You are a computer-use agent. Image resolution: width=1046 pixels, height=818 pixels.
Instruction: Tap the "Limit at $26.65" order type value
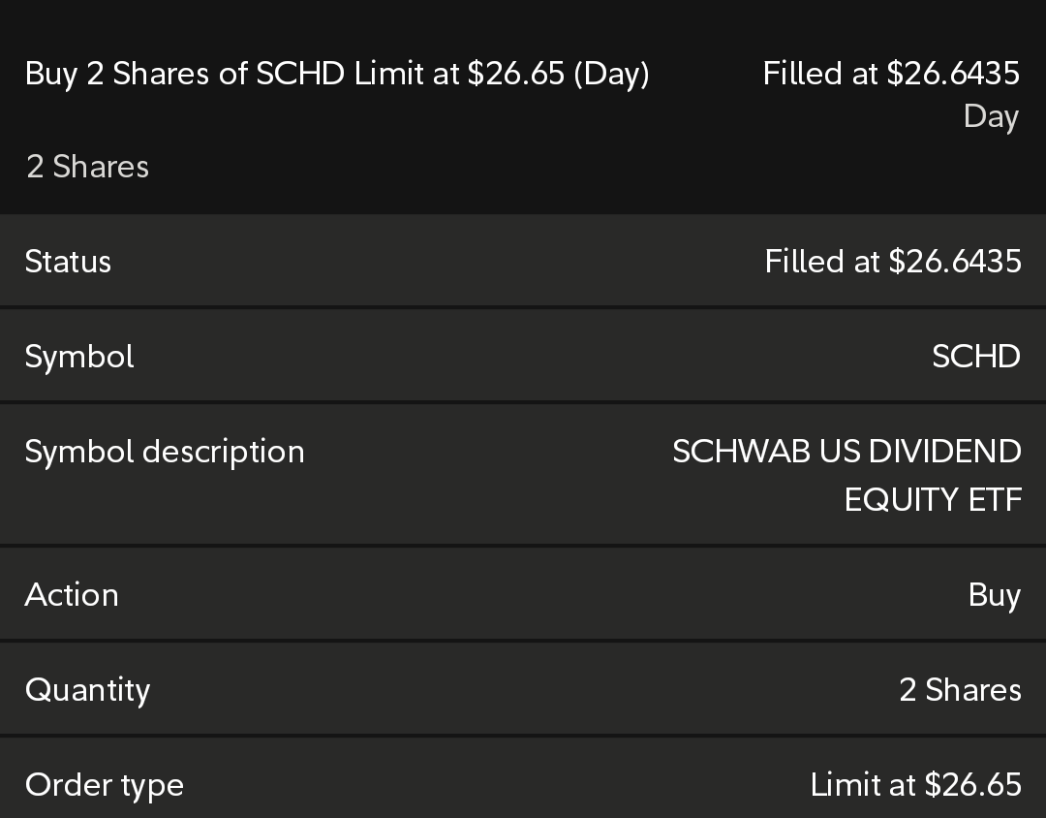(x=915, y=785)
